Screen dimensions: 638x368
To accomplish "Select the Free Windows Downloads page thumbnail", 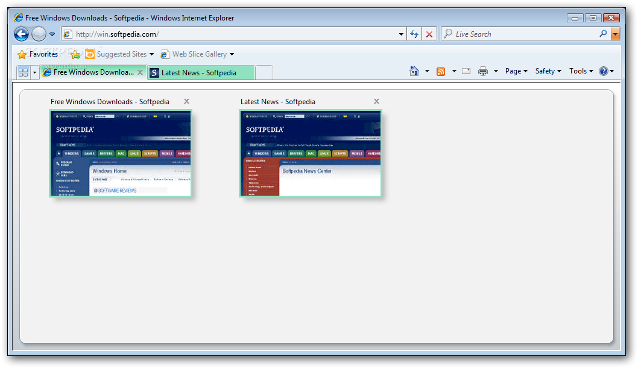I will click(121, 154).
